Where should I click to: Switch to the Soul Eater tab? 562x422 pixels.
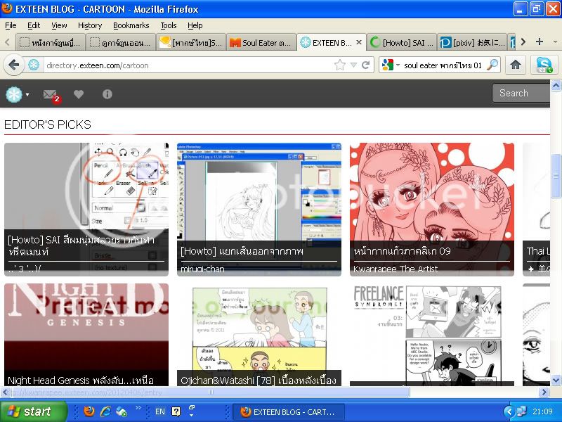(x=261, y=43)
